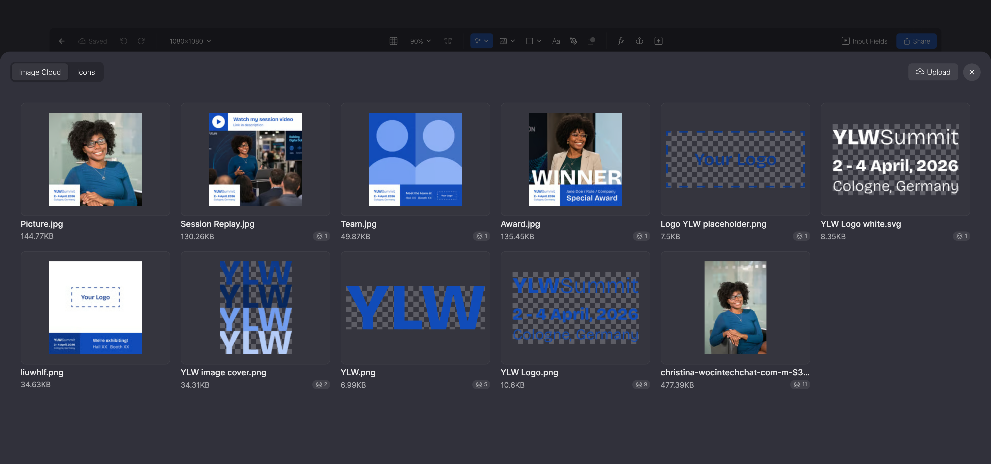Screen dimensions: 991x464
Task: Click the usage count badge on YLW.png
Action: 481,385
